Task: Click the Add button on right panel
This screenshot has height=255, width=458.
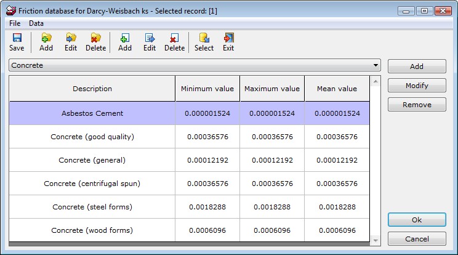Action: (x=417, y=67)
